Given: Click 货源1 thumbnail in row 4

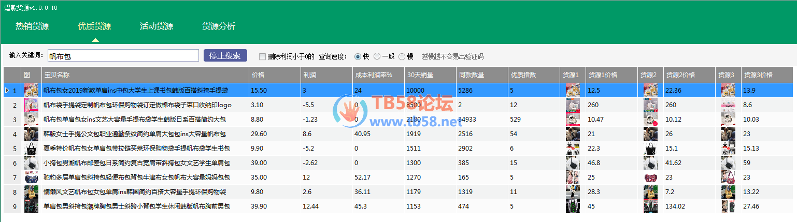Looking at the screenshot, I should (x=573, y=134).
